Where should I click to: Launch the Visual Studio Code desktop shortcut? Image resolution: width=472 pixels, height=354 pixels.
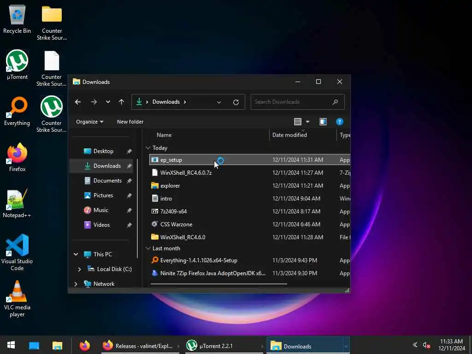coord(17,252)
